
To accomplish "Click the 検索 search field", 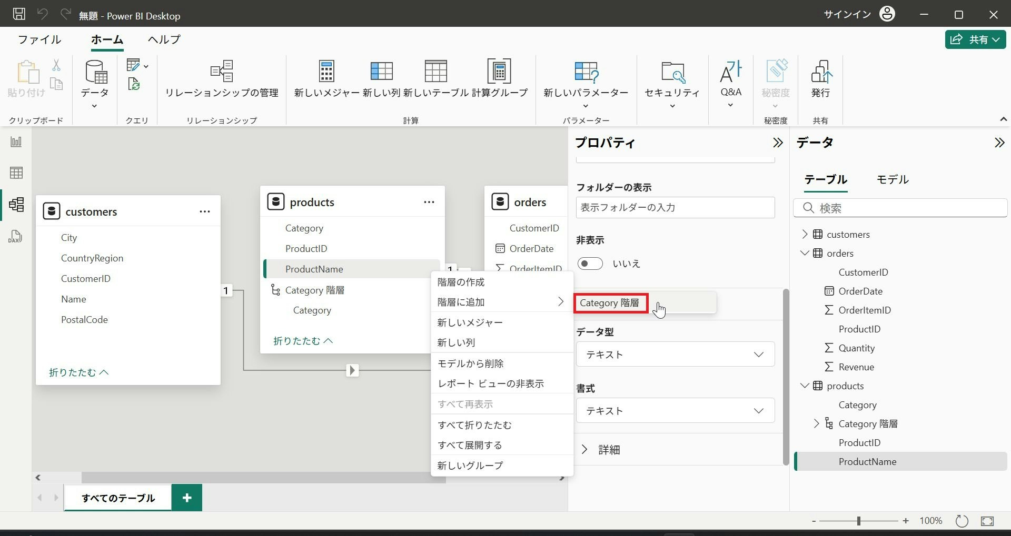I will click(900, 208).
